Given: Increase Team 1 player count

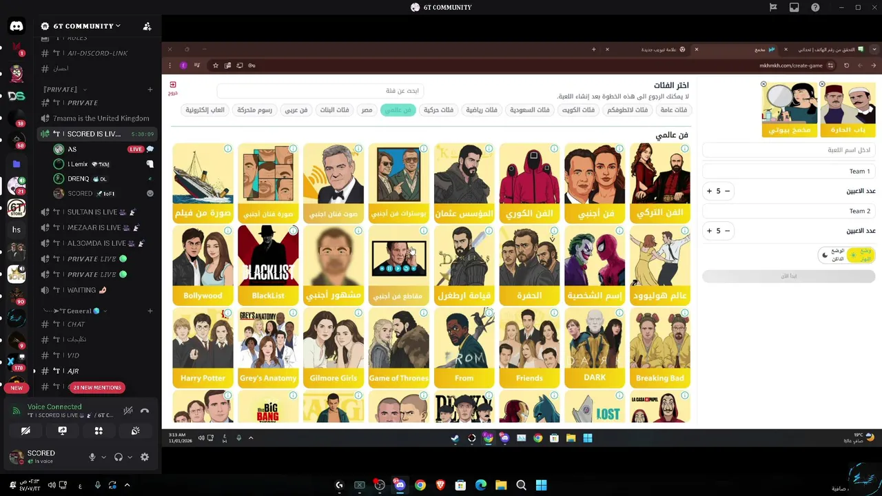Looking at the screenshot, I should (x=709, y=191).
